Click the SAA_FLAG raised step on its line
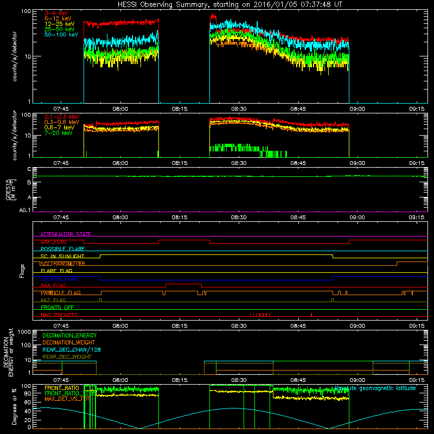 (183, 284)
